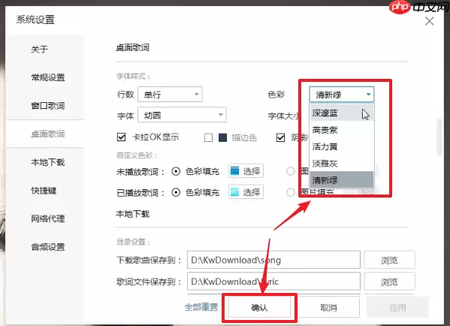
Task: Select the image fill radio for 未播放歌词
Action: [x=291, y=171]
